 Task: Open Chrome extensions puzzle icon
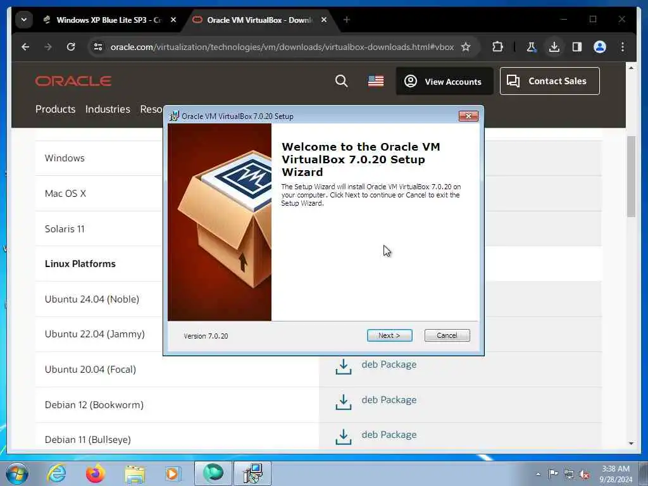(x=497, y=47)
